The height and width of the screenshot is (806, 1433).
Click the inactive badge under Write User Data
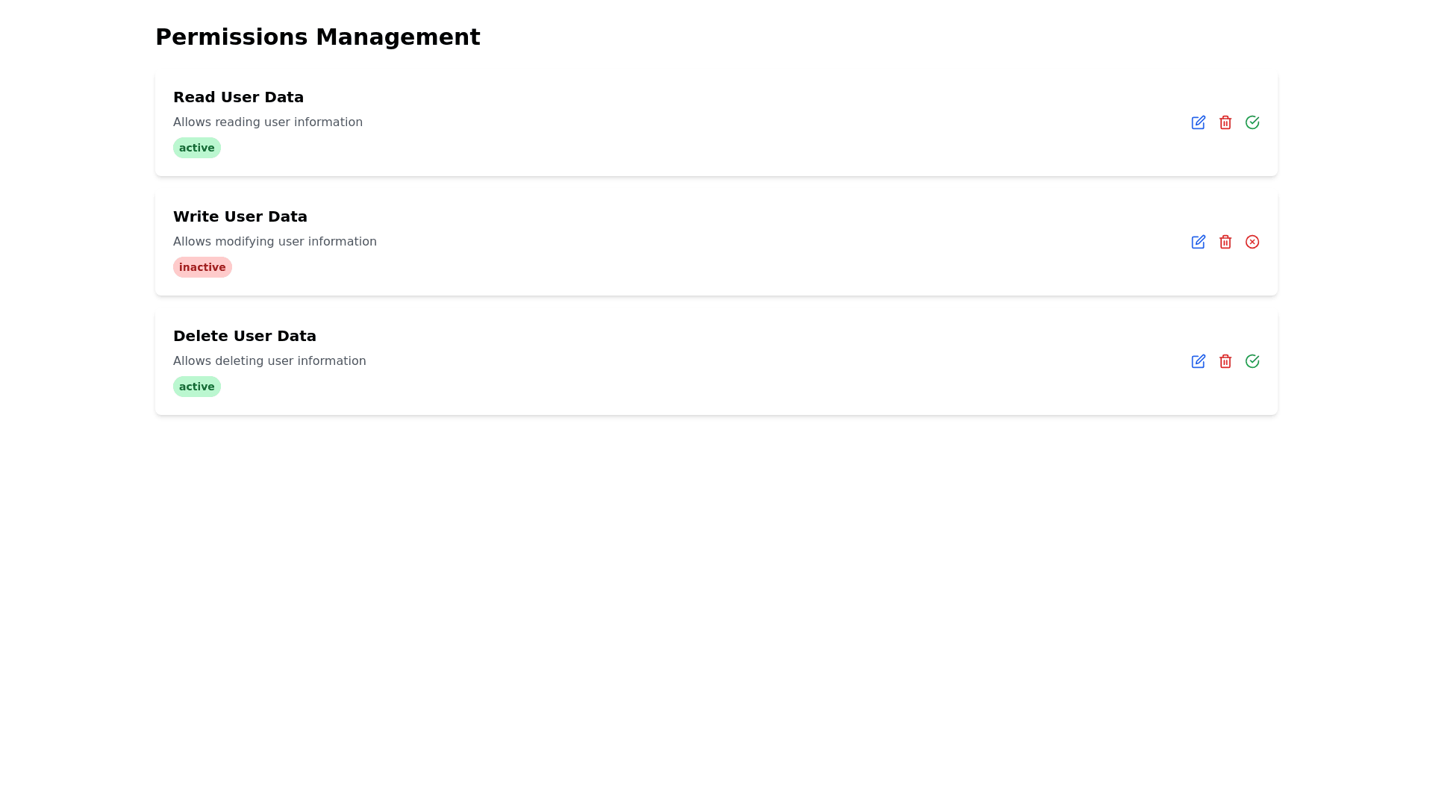point(202,267)
